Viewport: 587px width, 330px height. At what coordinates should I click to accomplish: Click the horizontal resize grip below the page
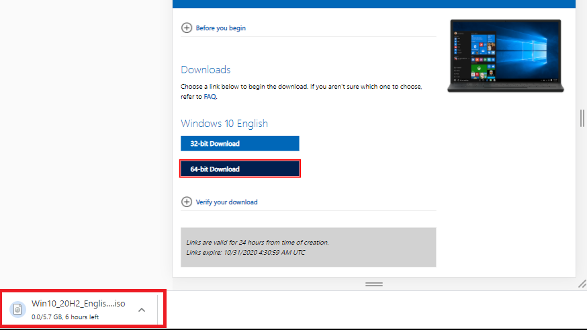point(374,284)
